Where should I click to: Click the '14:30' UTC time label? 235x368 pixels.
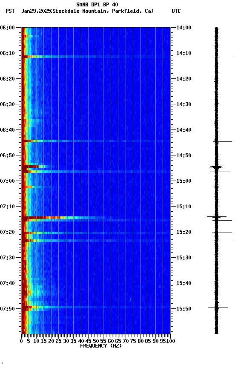click(x=183, y=104)
